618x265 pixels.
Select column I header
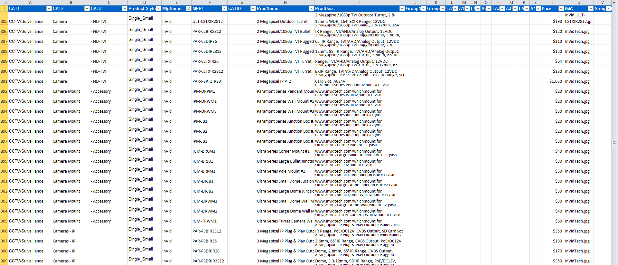360,3
